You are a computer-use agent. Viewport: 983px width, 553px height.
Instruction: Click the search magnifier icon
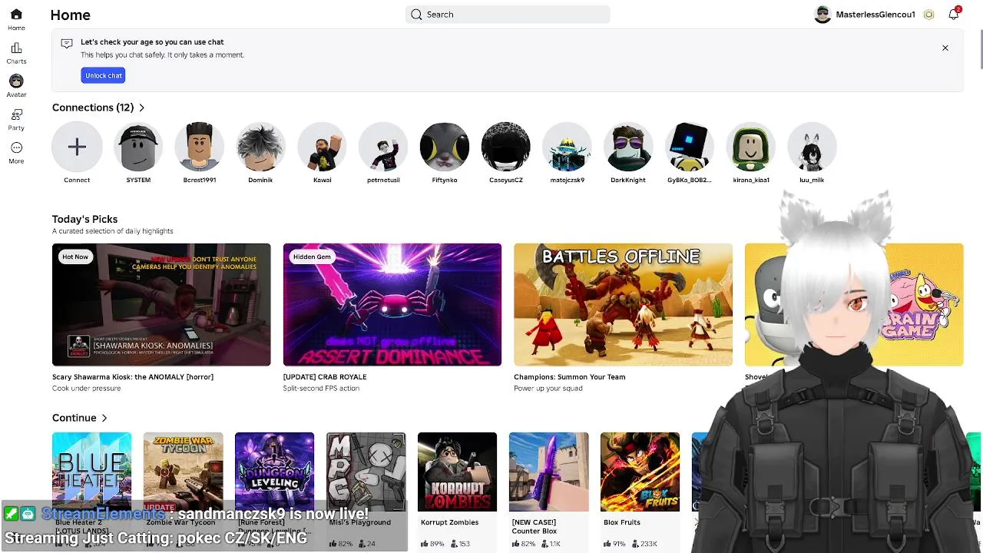coord(416,15)
